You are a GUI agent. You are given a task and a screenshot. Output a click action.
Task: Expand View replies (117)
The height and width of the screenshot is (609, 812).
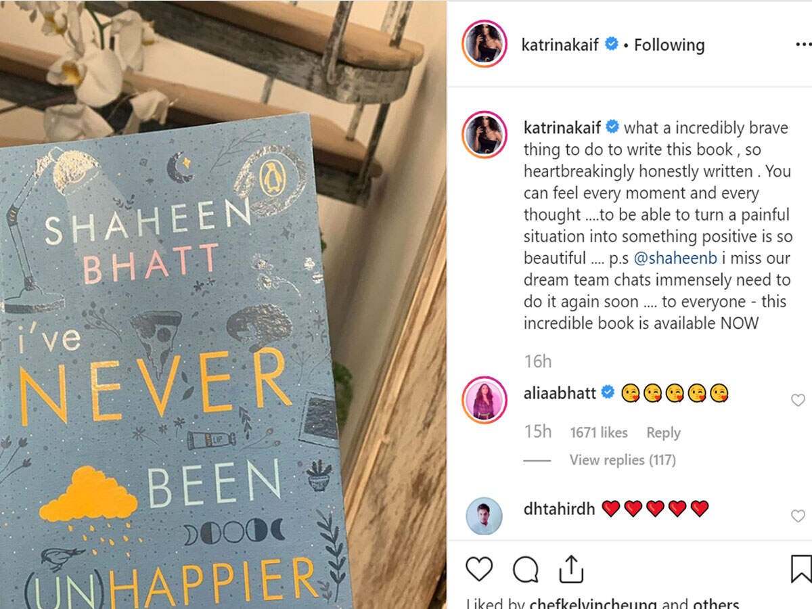click(x=623, y=460)
